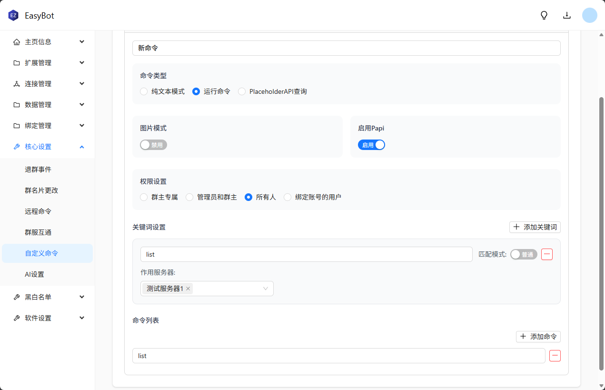This screenshot has height=390, width=605.
Task: Click the download icon in header
Action: click(x=567, y=15)
